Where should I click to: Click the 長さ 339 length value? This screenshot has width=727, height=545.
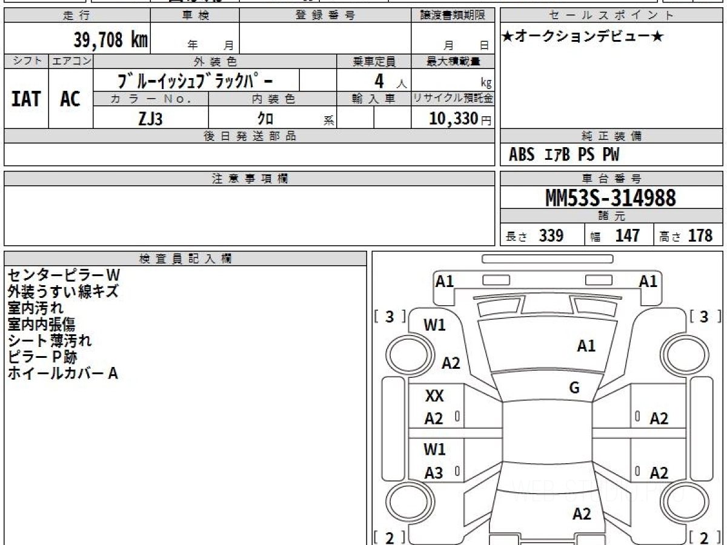535,236
